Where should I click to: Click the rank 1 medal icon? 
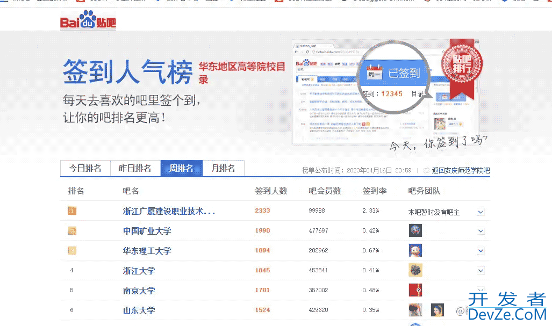[72, 211]
